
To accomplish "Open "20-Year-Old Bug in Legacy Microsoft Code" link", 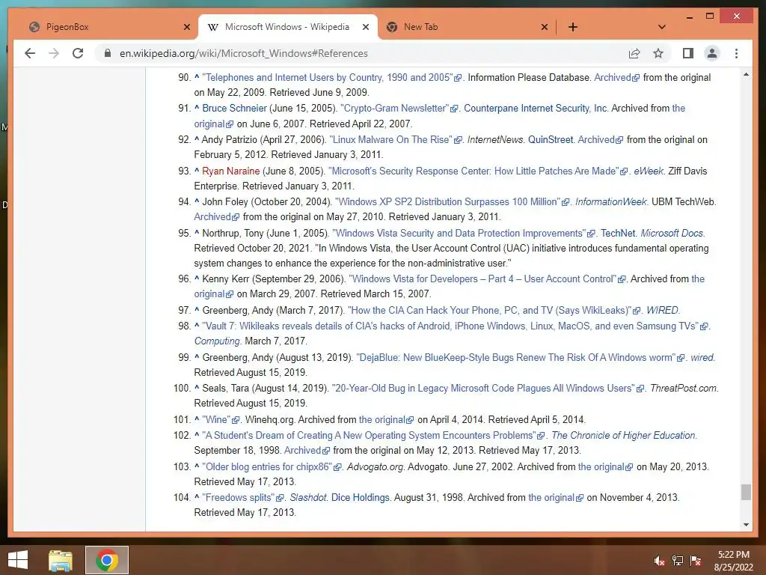I will (x=483, y=388).
